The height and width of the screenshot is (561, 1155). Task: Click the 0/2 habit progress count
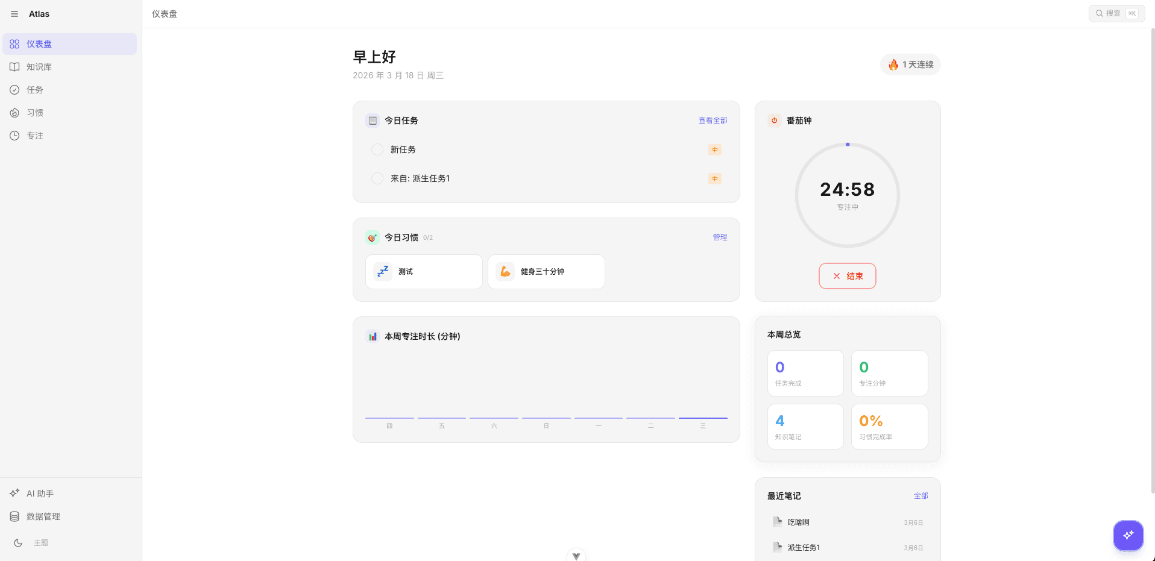tap(428, 238)
